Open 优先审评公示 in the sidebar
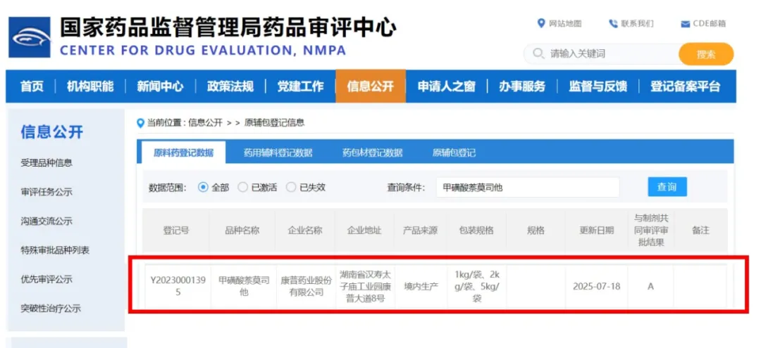Viewport: 761px width, 348px height. [x=47, y=279]
